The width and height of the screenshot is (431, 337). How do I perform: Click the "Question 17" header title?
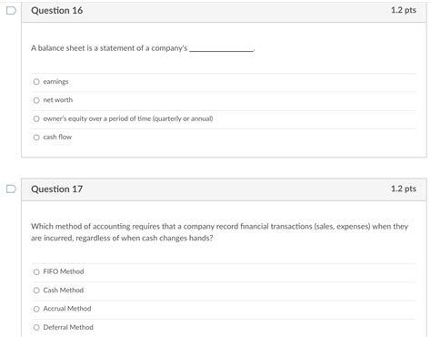point(56,189)
